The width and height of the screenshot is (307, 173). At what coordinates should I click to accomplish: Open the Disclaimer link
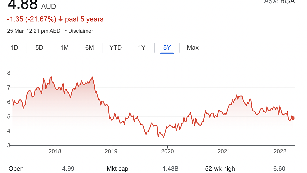81,31
